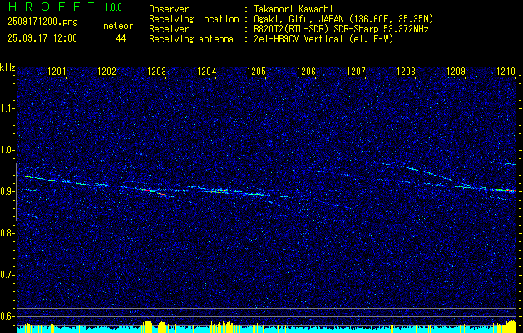523x333 pixels.
Task: Click the HROFFT program title
Action: pos(52,7)
